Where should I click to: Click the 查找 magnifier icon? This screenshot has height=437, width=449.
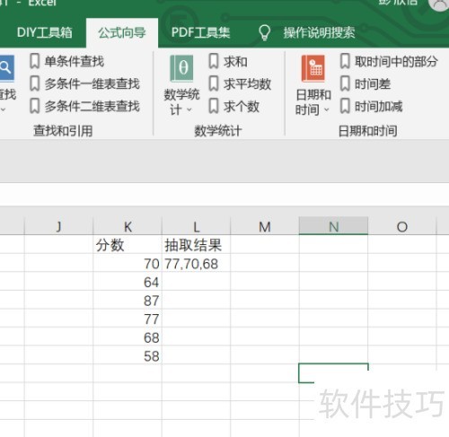tap(6, 68)
